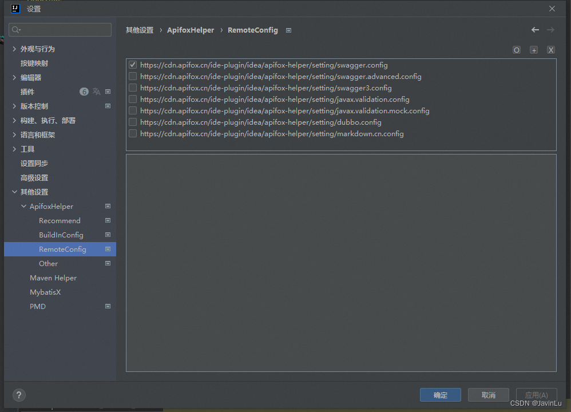571x412 pixels.
Task: Close the 设置 dialog window
Action: pos(552,9)
